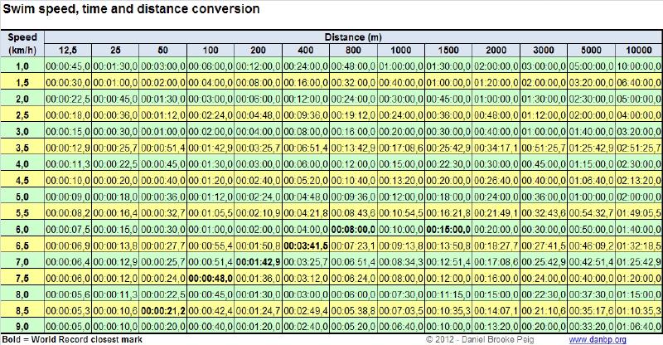Select the 10000 distance column header
663x345 pixels.
click(x=639, y=50)
